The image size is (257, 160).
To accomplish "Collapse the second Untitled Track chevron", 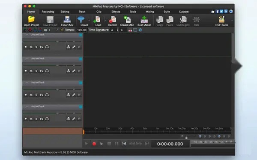I will (x=27, y=59).
